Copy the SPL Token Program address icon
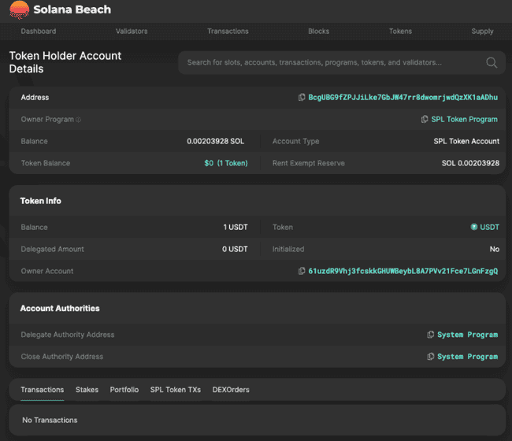 (425, 119)
